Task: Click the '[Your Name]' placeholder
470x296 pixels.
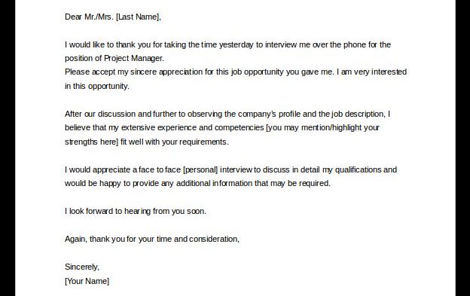Action: click(x=87, y=281)
